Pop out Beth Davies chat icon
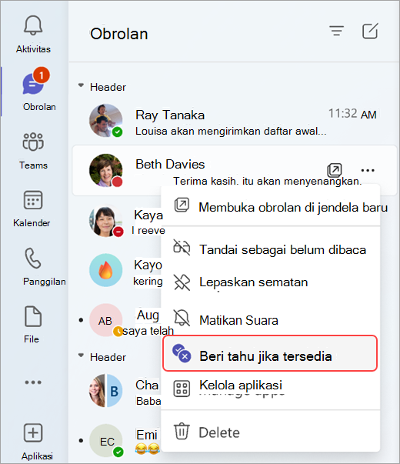This screenshot has height=464, width=400. [x=335, y=170]
